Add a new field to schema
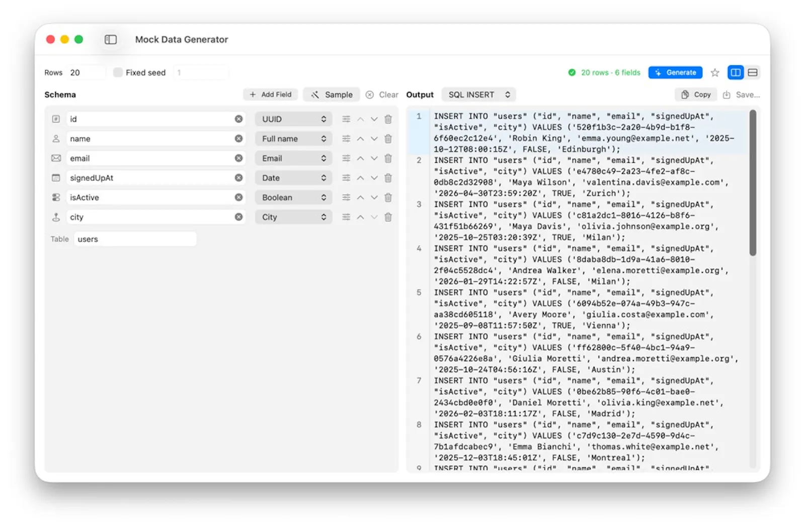Screen dimensions: 805x528 click(270, 94)
